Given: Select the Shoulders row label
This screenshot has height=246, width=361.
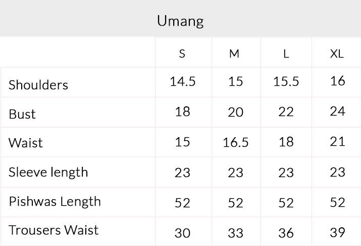Looking at the screenshot, I should point(38,85).
